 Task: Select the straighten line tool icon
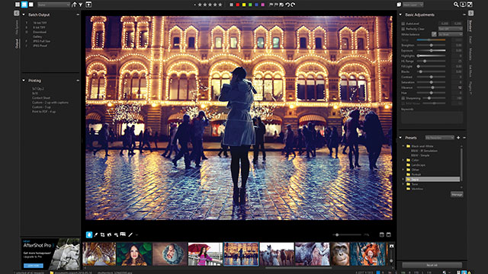click(130, 235)
